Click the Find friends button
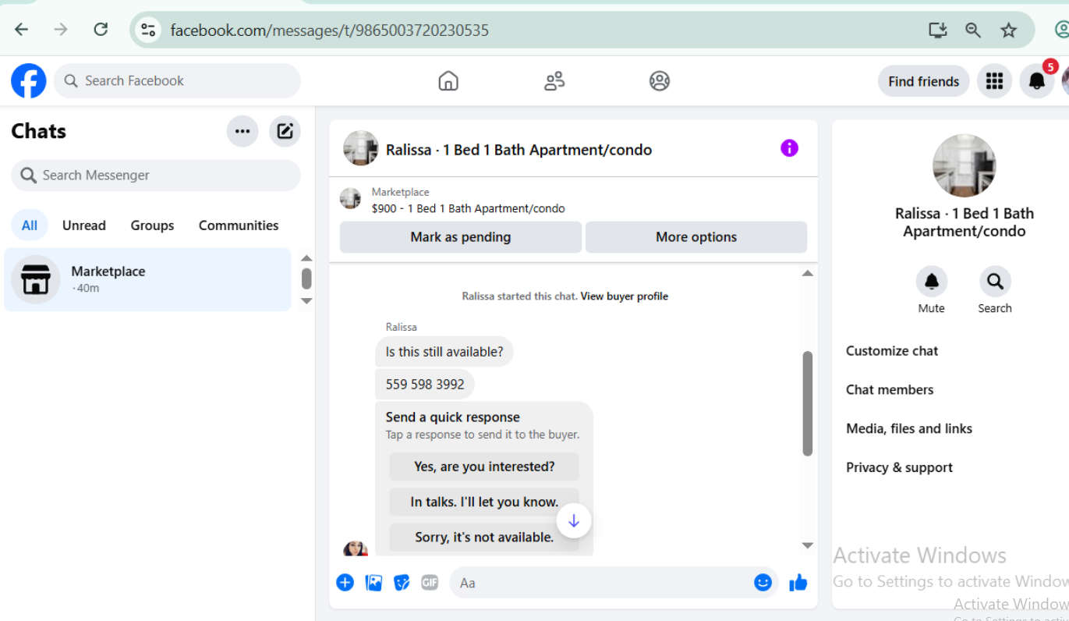Viewport: 1069px width, 621px height. [x=924, y=81]
